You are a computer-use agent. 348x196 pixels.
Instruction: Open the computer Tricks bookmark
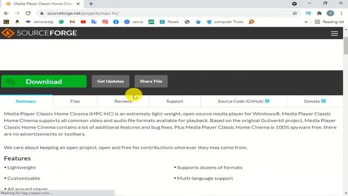tap(225, 22)
